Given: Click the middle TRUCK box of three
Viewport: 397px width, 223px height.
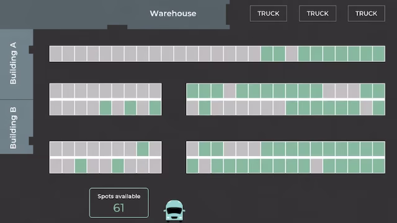Looking at the screenshot, I should coord(318,14).
